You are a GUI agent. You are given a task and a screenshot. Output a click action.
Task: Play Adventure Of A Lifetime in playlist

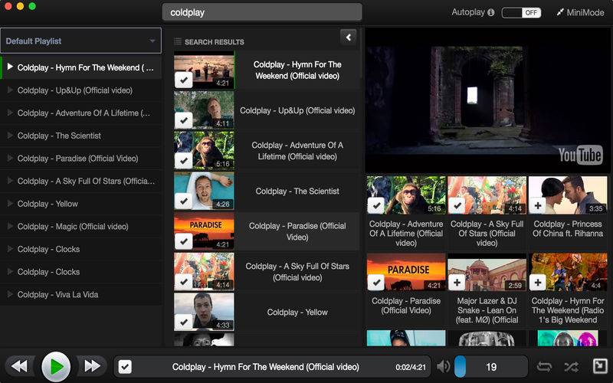click(x=81, y=113)
